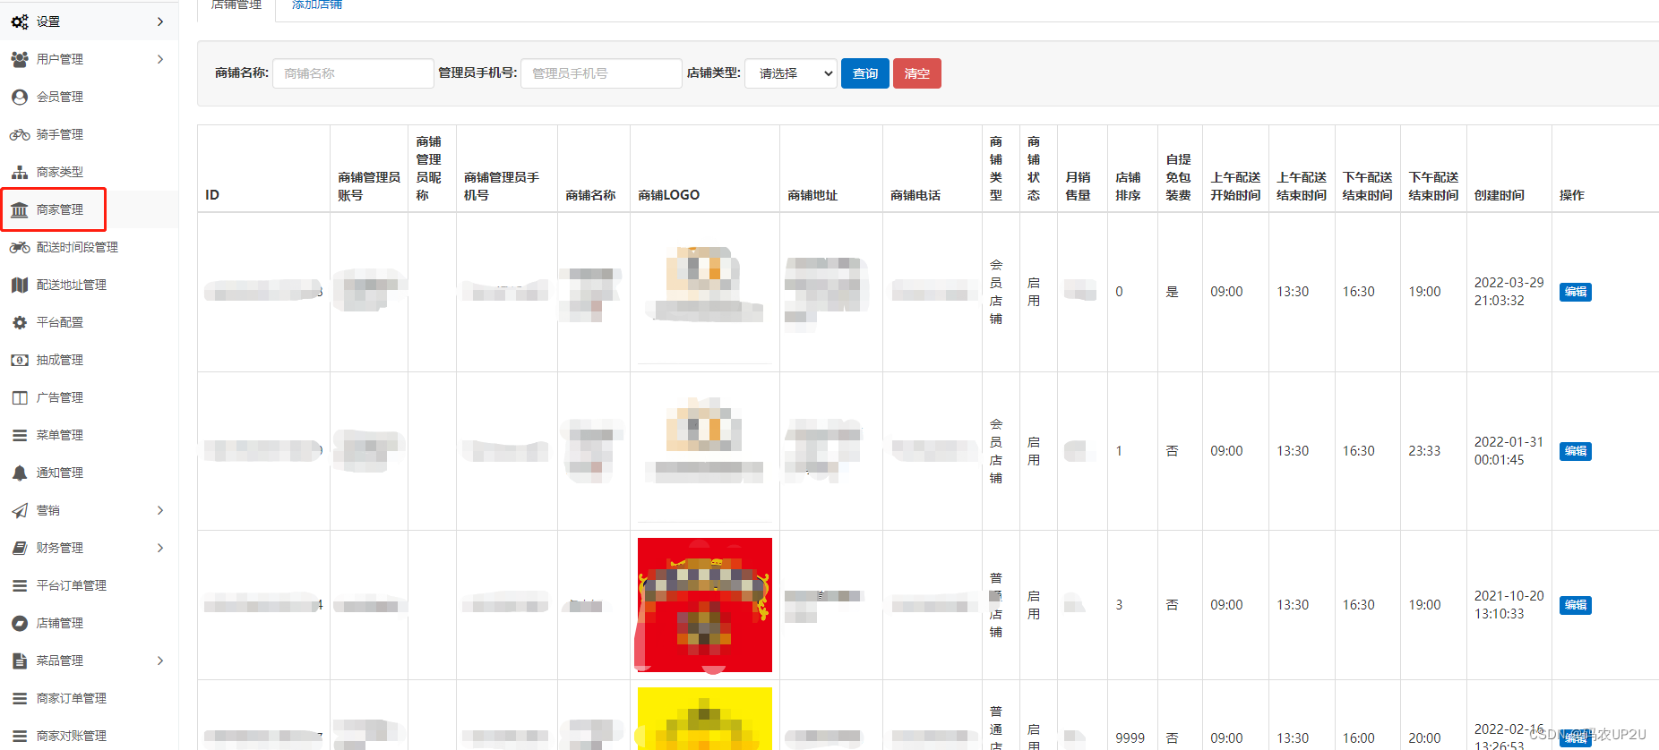Click the 营销 paper plane icon
This screenshot has height=750, width=1659.
tap(20, 510)
